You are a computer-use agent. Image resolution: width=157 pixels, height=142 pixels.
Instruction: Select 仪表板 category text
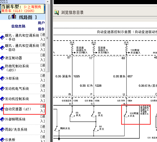(10, 140)
